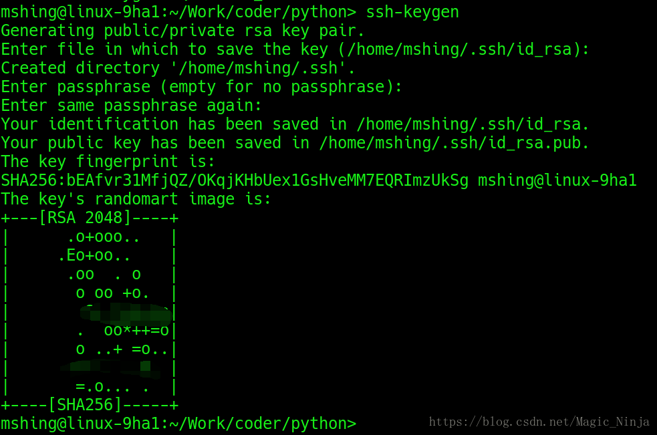The width and height of the screenshot is (657, 435).
Task: Click the SHA256 fingerprint string
Action: coord(235,180)
